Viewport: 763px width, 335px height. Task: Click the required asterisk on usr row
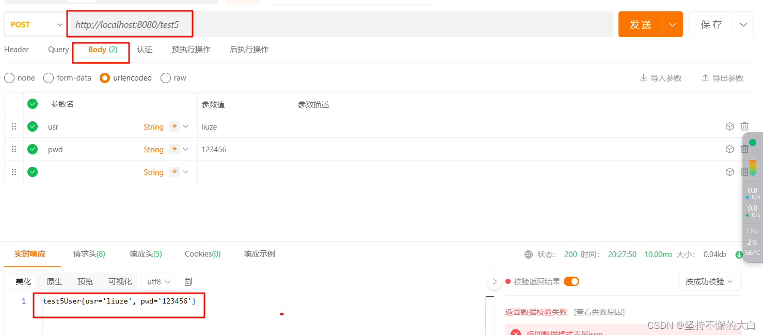click(x=174, y=126)
